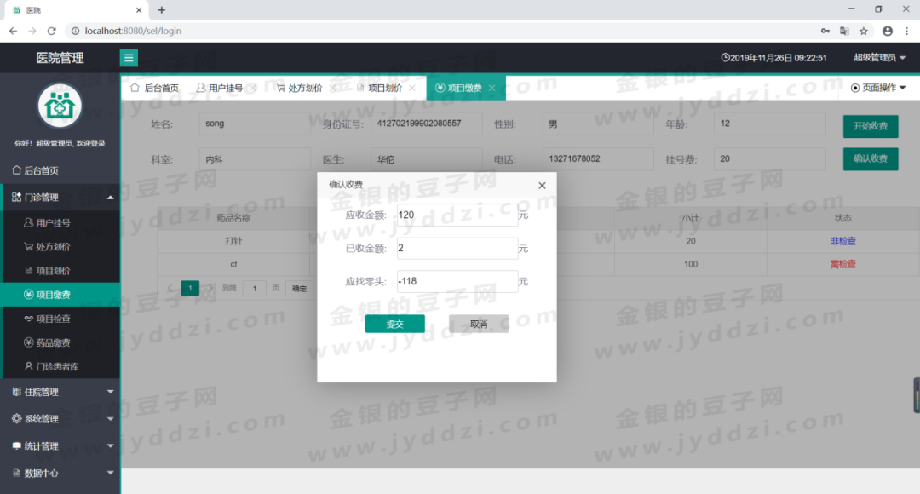Click the 开始收费 button
Screen dimensions: 920x494
tap(870, 126)
